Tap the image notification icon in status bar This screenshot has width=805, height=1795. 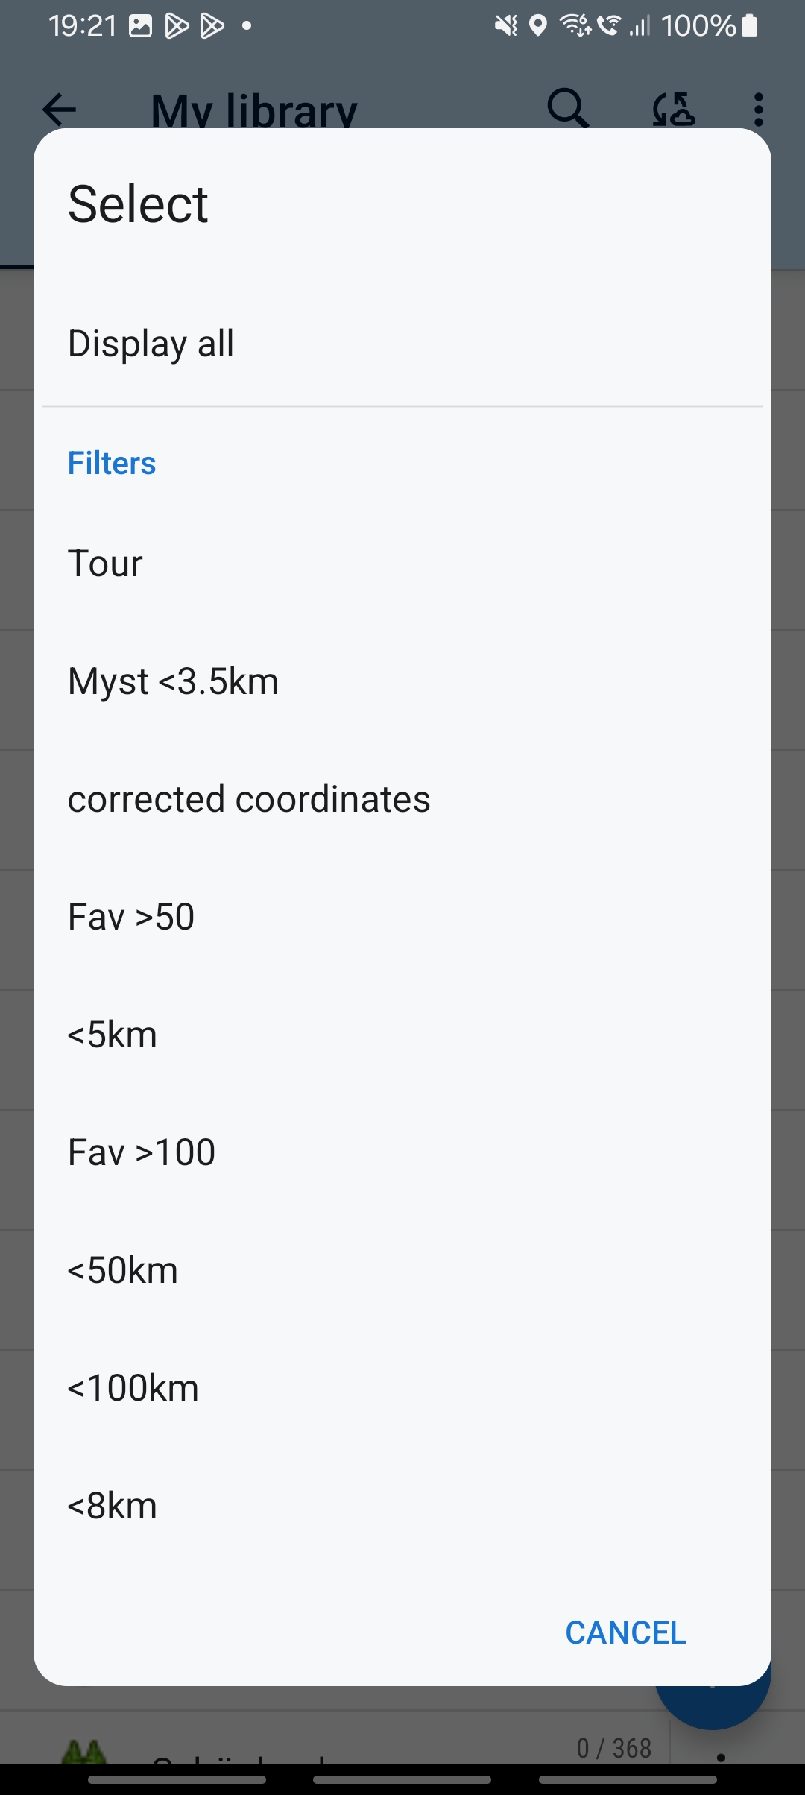[140, 26]
